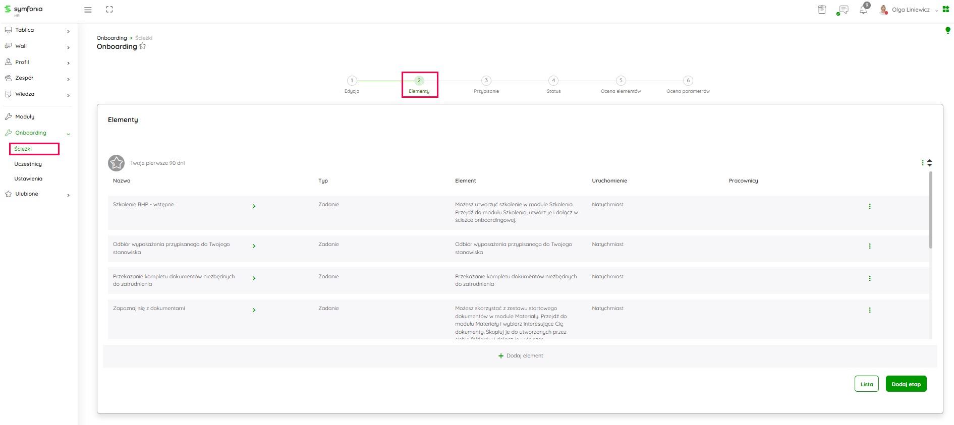The image size is (954, 425).
Task: Expand the Tablica sidebar menu
Action: [x=68, y=31]
